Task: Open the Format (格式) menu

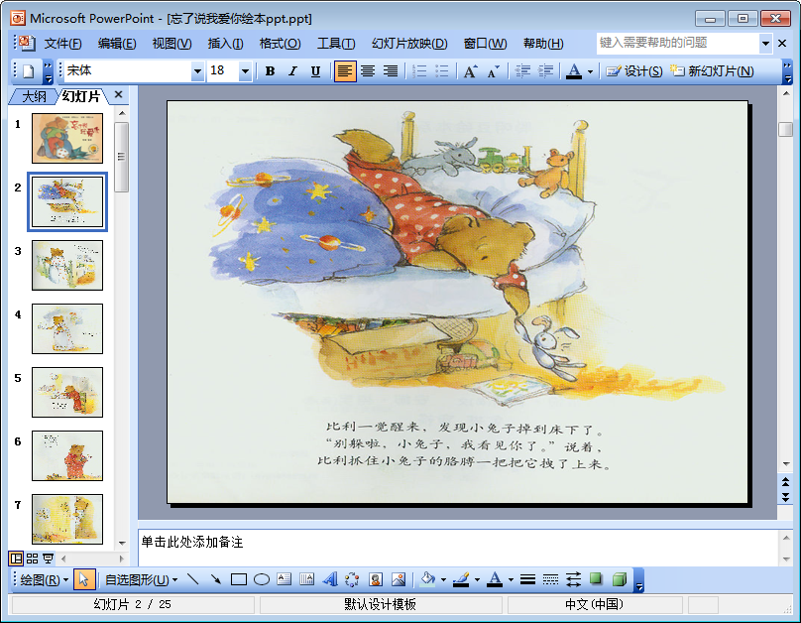Action: [280, 44]
